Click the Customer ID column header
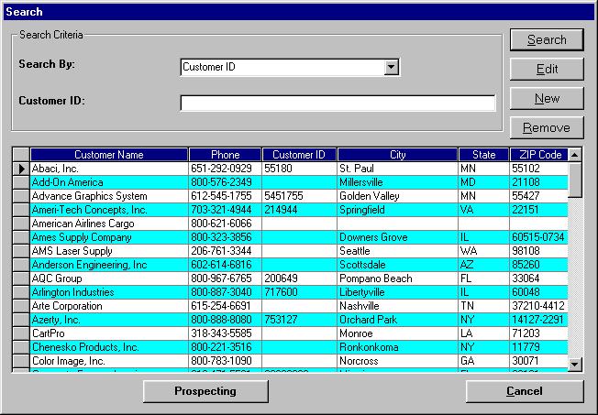Image resolution: width=598 pixels, height=415 pixels. click(x=299, y=155)
